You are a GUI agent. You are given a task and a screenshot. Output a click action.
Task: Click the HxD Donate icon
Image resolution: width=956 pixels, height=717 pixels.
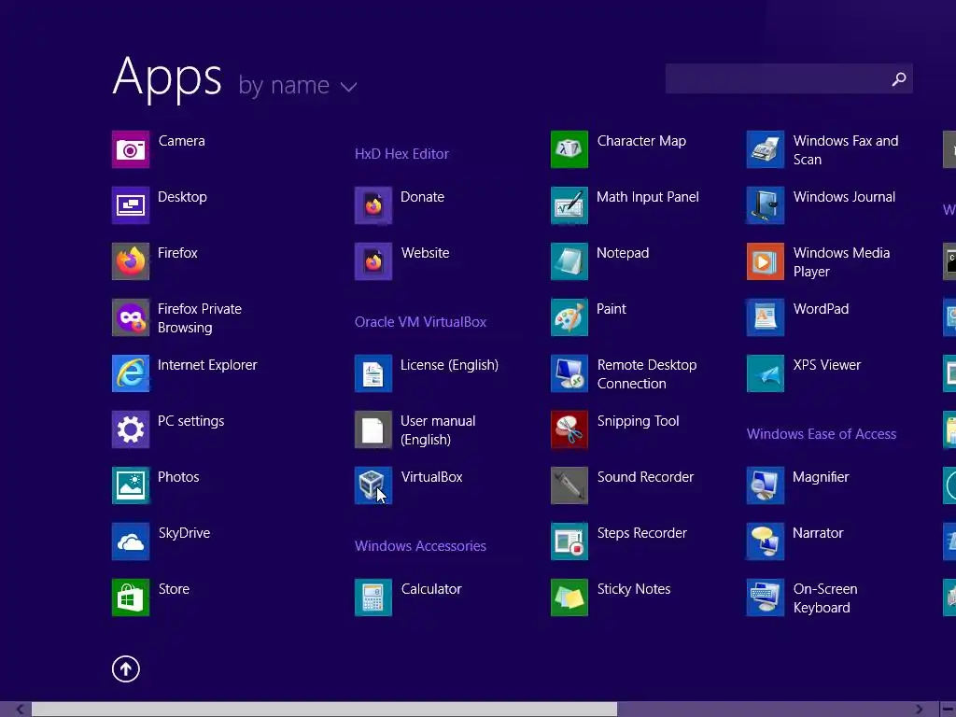click(x=373, y=205)
